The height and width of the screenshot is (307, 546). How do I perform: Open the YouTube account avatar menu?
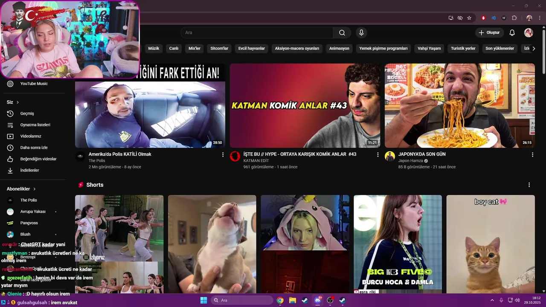pyautogui.click(x=529, y=33)
